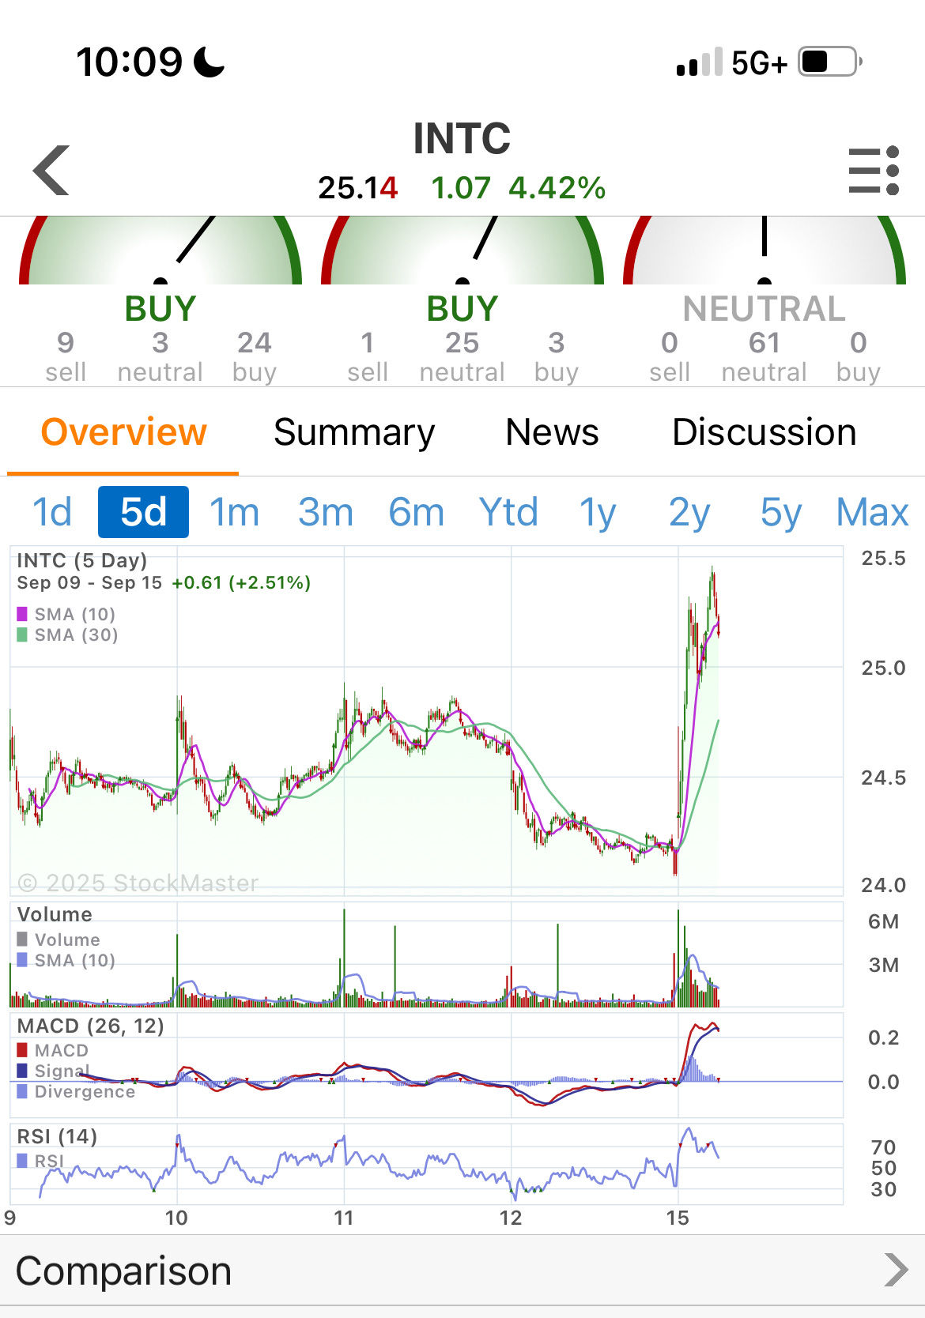The height and width of the screenshot is (1318, 925).
Task: Tap the green SMA (30) legend swatch
Action: [22, 635]
